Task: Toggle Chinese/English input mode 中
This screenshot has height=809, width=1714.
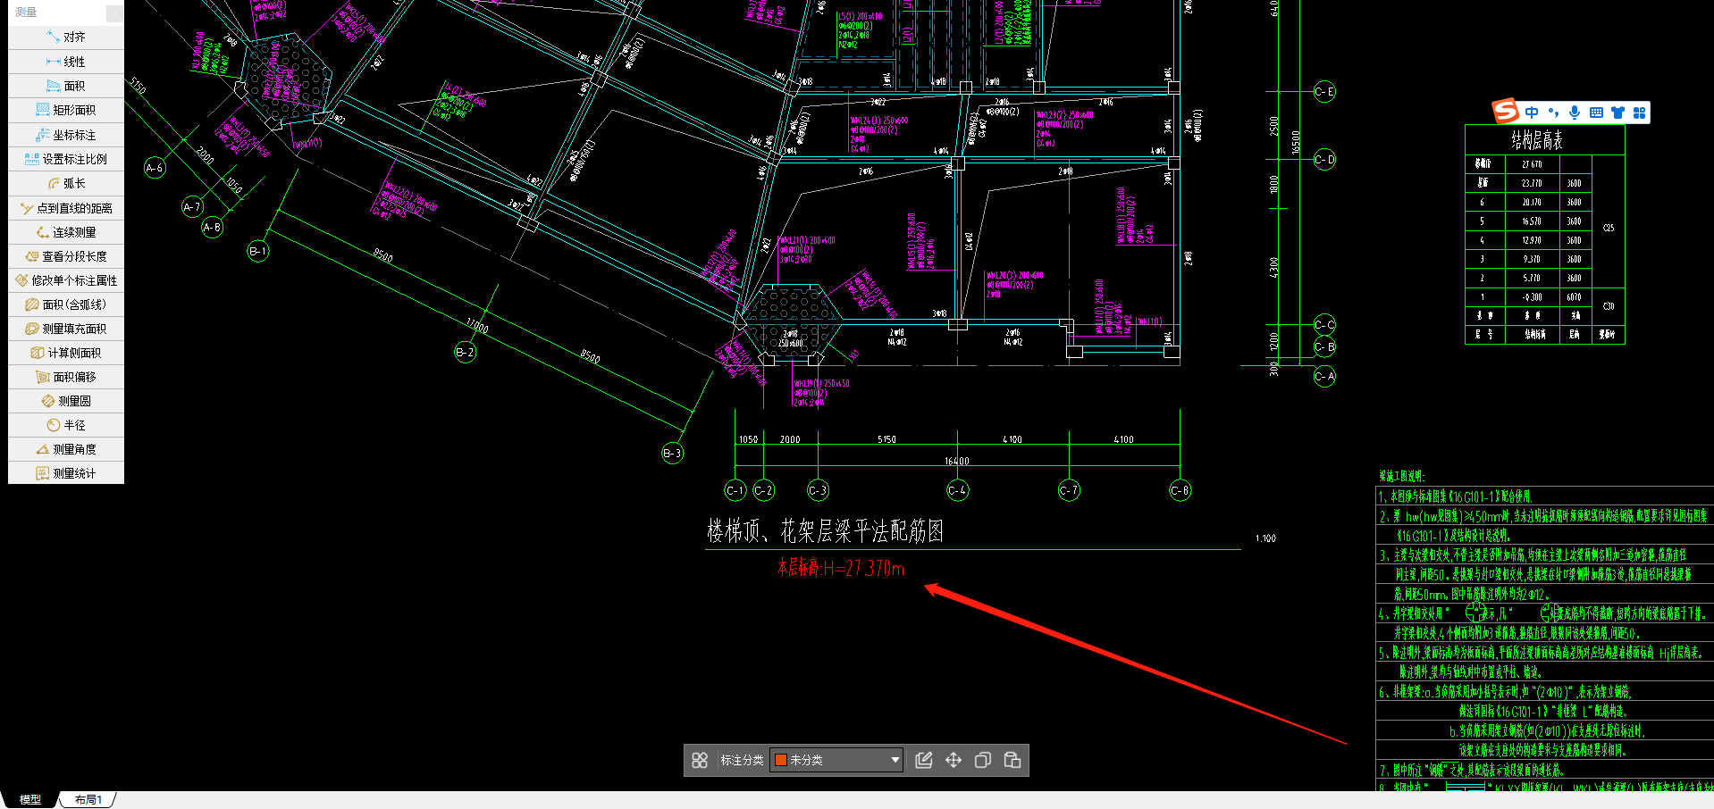Action: 1532,113
